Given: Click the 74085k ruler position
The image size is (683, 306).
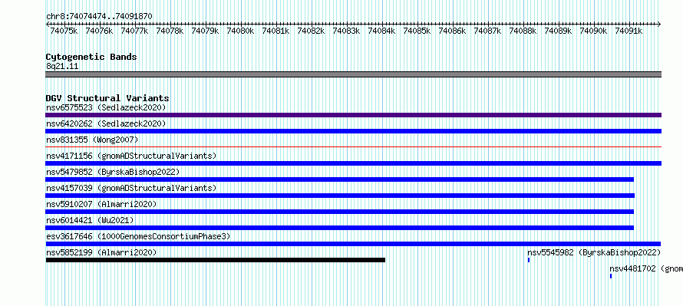Looking at the screenshot, I should (417, 31).
